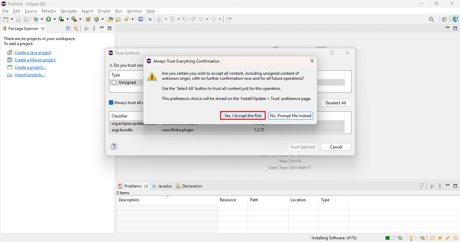Click the Debug bug icon
The height and width of the screenshot is (242, 460).
tap(36, 19)
